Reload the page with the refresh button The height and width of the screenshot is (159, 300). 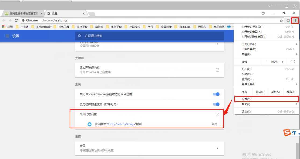(16, 20)
